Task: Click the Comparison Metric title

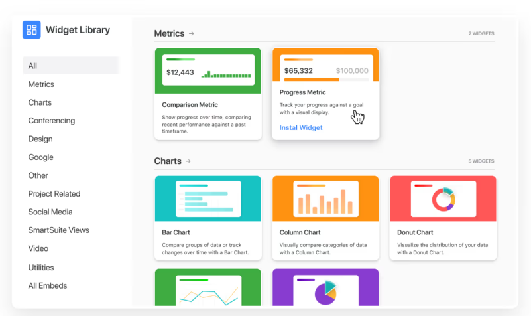Action: 190,105
